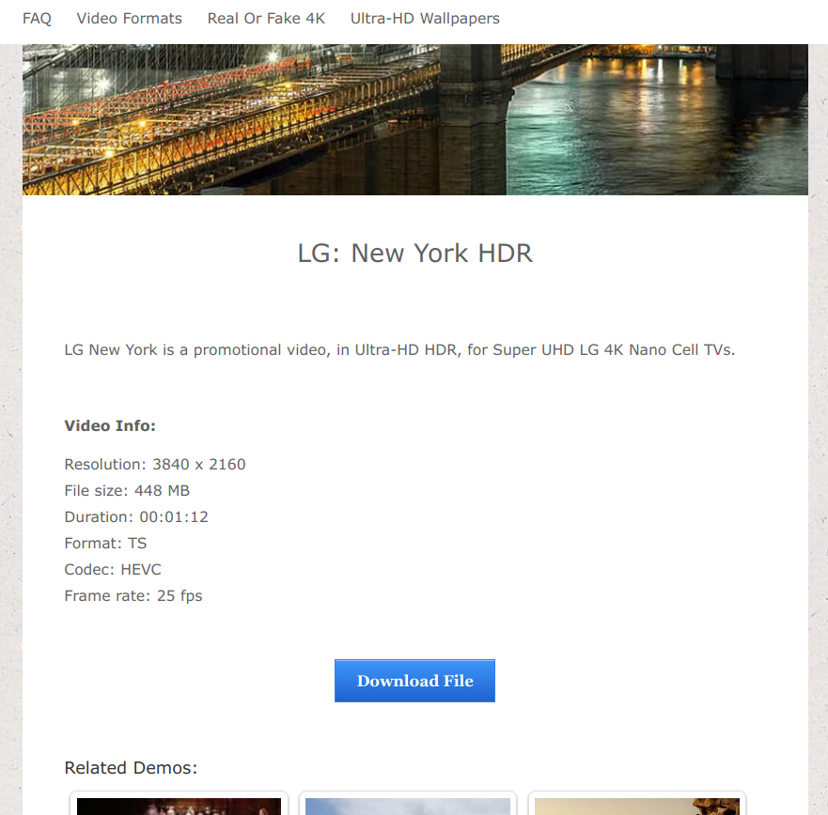
Task: Open the first related demo thumbnail
Action: 179,806
